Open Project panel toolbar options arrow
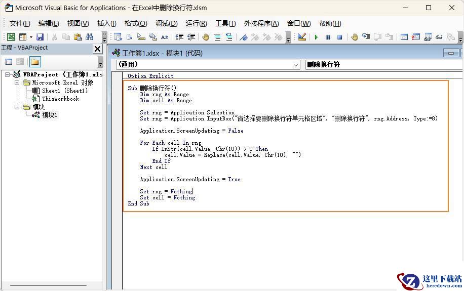464x291 pixels. 101,62
